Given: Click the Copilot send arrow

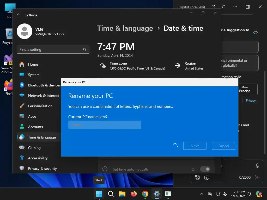Looking at the screenshot, I should pyautogui.click(x=257, y=177).
